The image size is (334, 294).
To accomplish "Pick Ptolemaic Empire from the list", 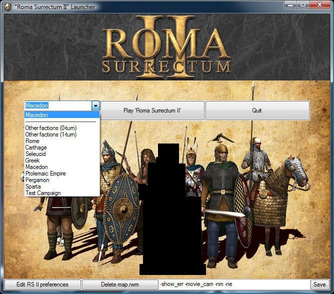I will pyautogui.click(x=45, y=173).
